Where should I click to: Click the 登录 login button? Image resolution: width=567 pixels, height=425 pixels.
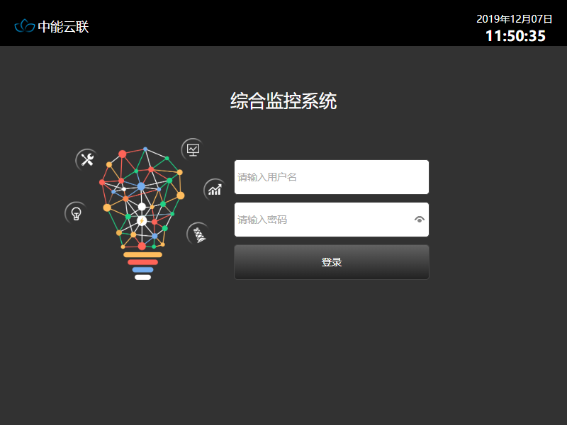click(x=332, y=262)
